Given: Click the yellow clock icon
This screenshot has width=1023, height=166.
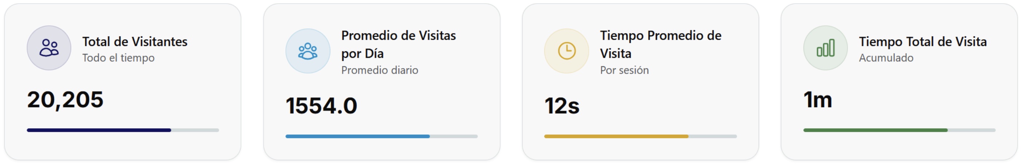Looking at the screenshot, I should [x=567, y=51].
